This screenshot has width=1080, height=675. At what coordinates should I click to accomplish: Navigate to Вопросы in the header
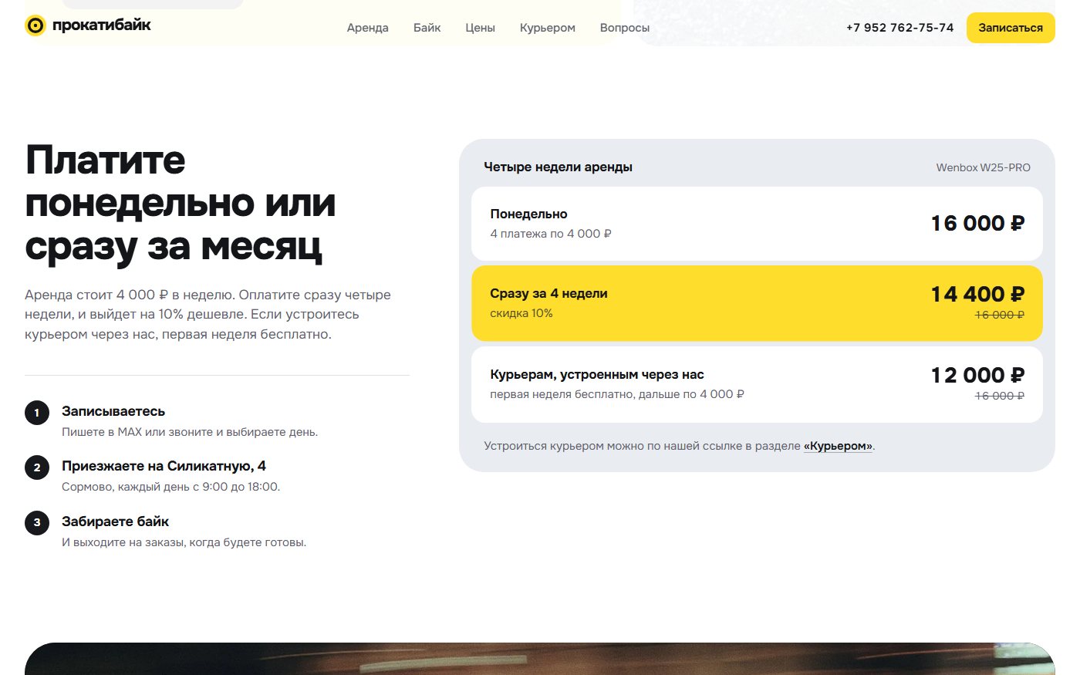[625, 28]
